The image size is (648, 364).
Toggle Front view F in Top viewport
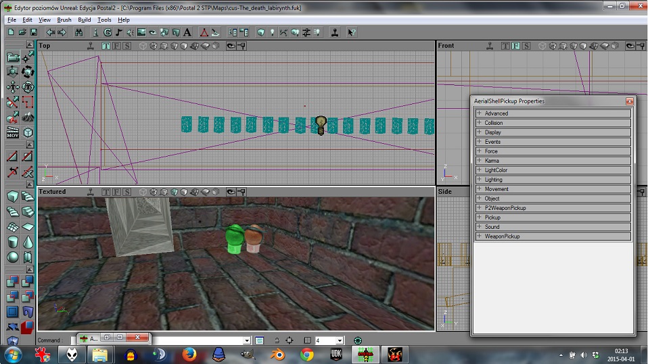point(116,46)
